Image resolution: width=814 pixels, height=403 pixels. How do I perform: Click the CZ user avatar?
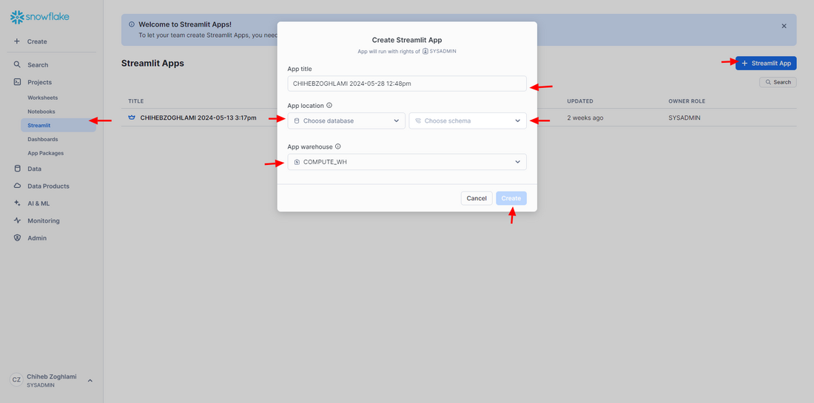click(16, 380)
